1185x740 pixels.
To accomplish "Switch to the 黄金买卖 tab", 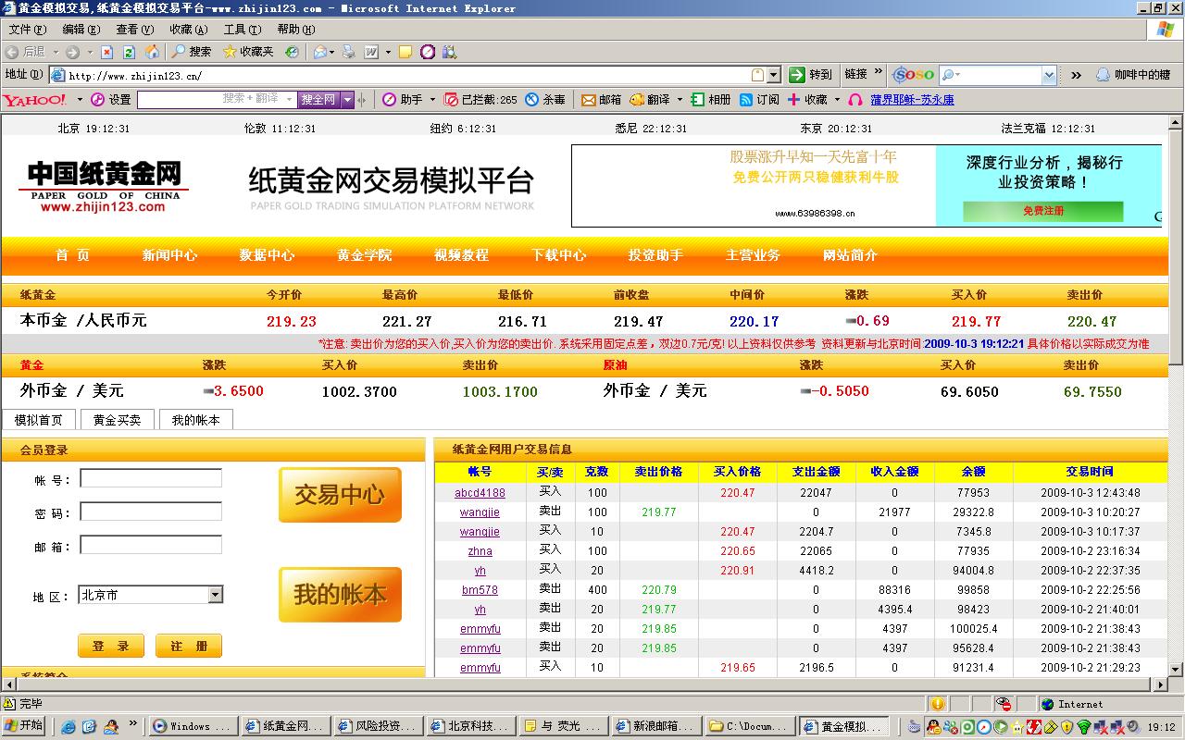I will pyautogui.click(x=117, y=420).
